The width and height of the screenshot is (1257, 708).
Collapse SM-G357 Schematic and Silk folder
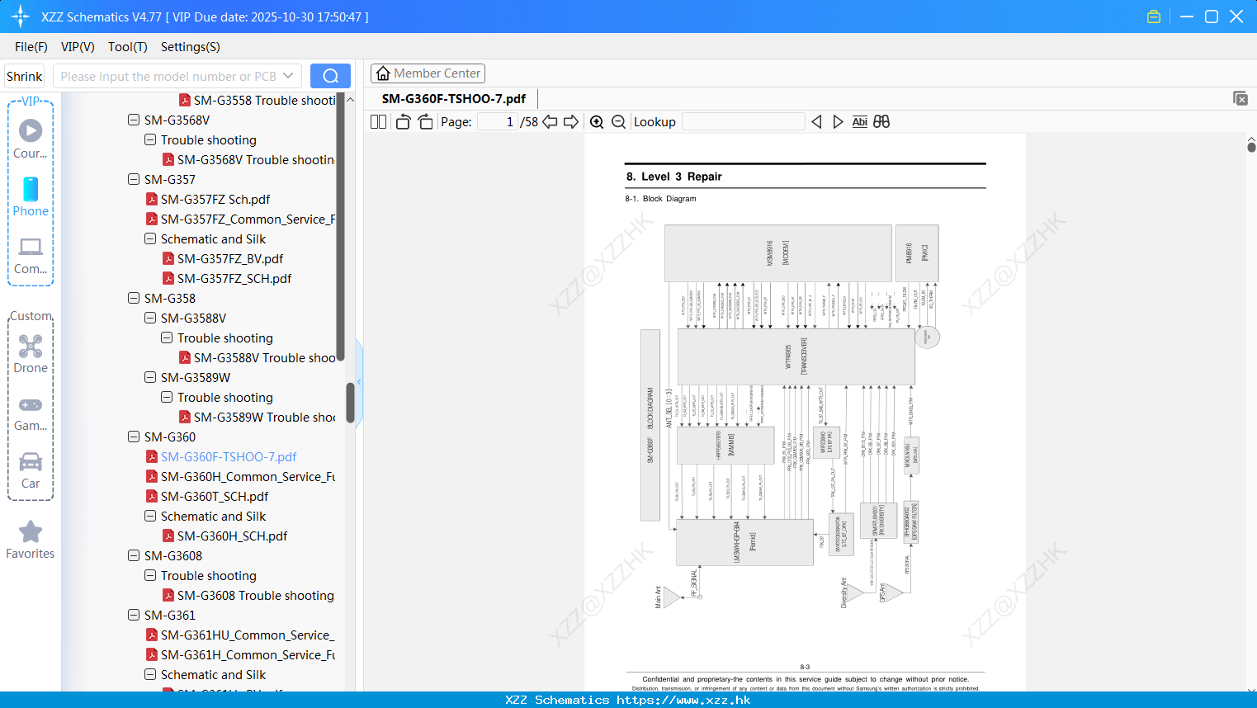pos(150,238)
